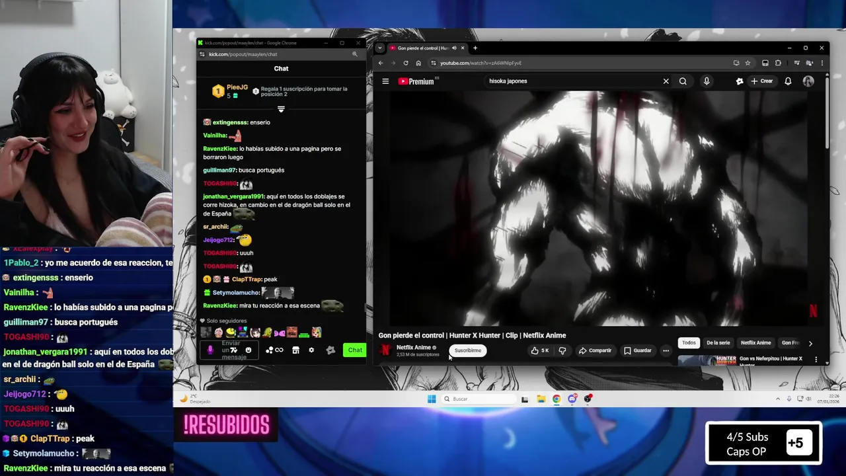Open Google Chrome from taskbar

point(557,399)
